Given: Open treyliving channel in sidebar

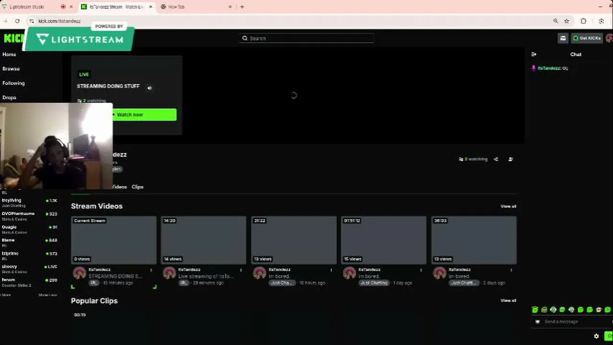Looking at the screenshot, I should click(x=29, y=203).
